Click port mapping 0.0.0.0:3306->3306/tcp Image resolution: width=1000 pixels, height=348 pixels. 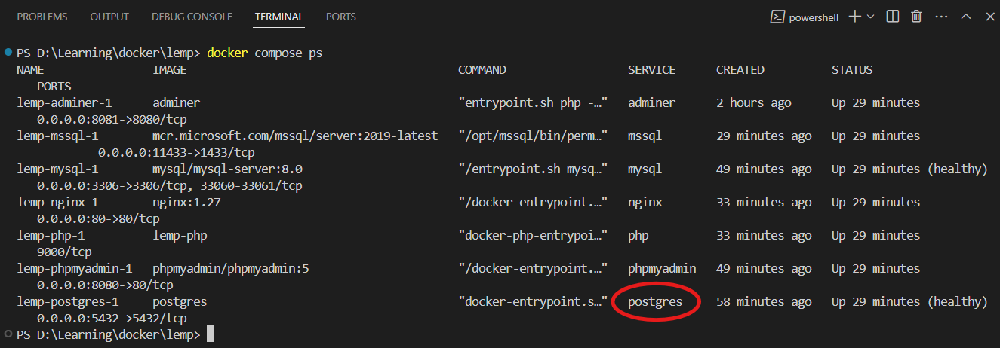click(x=112, y=185)
